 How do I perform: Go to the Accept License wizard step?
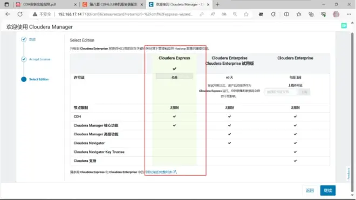tap(39, 59)
